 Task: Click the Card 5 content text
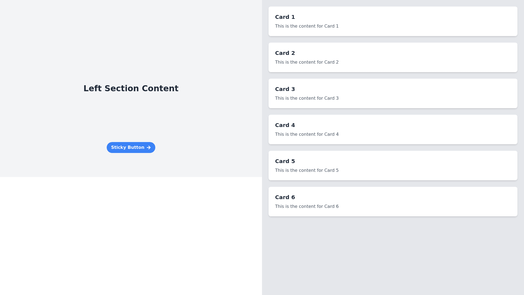[307, 170]
